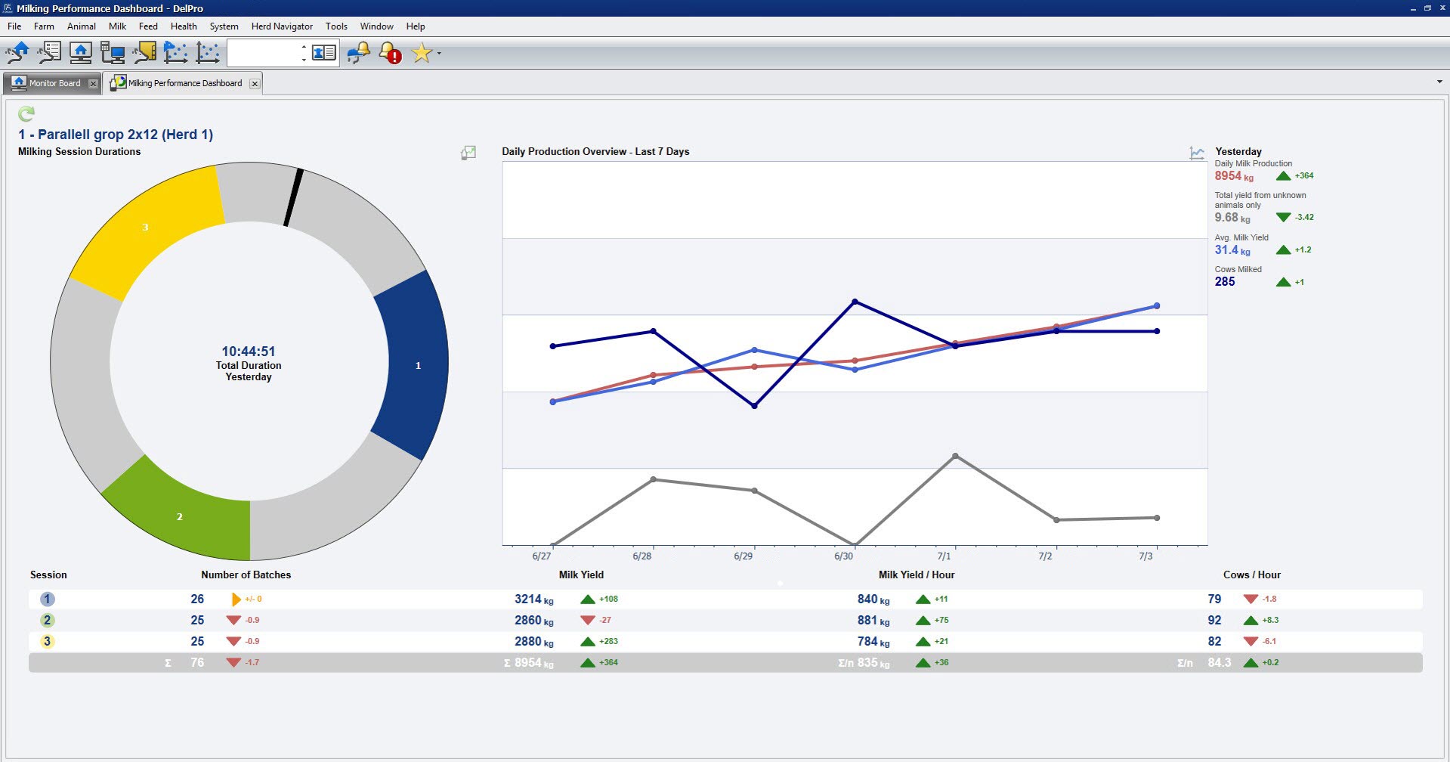The image size is (1450, 762).
Task: Click the calculator and computer toolbar icon
Action: 113,52
